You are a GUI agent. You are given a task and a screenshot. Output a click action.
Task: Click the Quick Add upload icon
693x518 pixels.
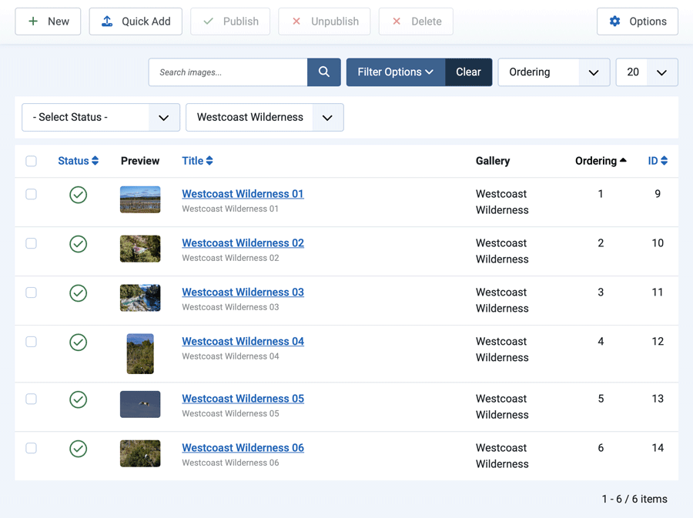(106, 22)
